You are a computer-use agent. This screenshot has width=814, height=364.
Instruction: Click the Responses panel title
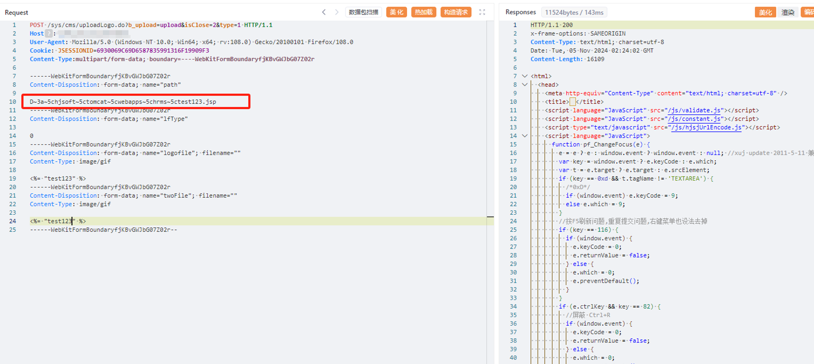520,12
